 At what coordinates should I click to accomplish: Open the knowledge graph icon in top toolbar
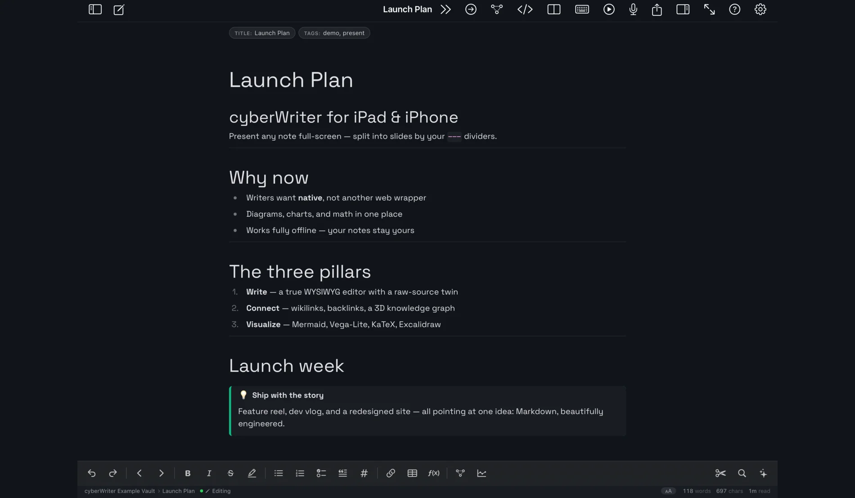pos(497,9)
